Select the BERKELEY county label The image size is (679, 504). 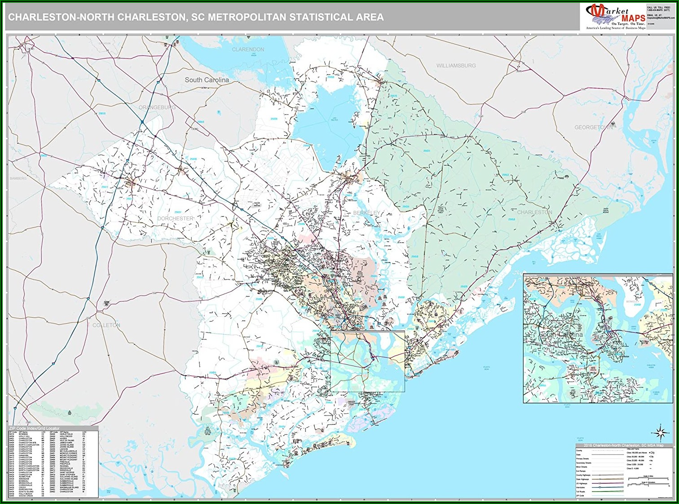click(x=366, y=213)
